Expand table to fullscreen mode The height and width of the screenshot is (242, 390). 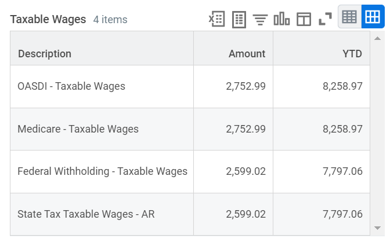(x=325, y=19)
